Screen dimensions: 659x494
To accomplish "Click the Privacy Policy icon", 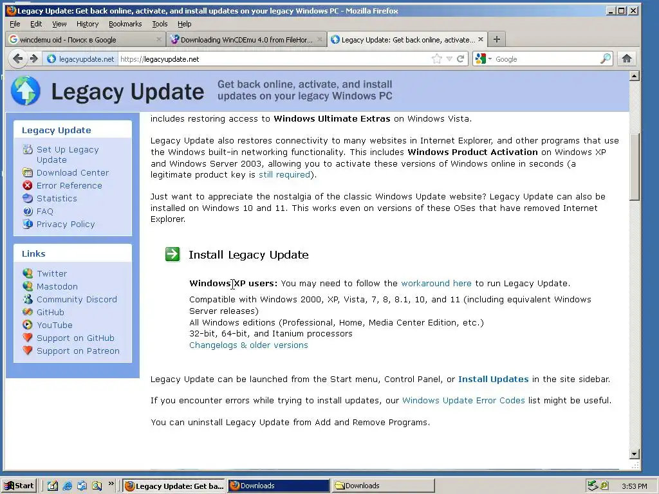I will click(x=28, y=224).
